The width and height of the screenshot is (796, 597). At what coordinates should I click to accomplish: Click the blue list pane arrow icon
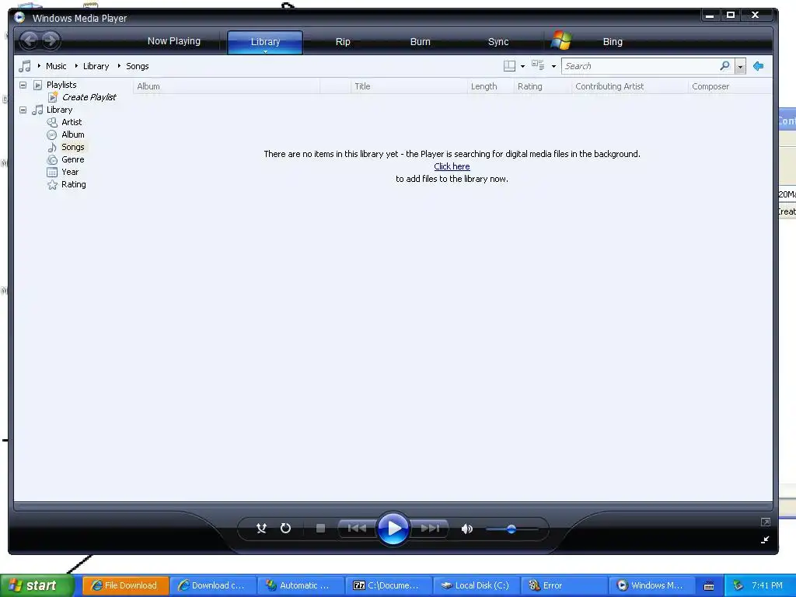(x=759, y=66)
